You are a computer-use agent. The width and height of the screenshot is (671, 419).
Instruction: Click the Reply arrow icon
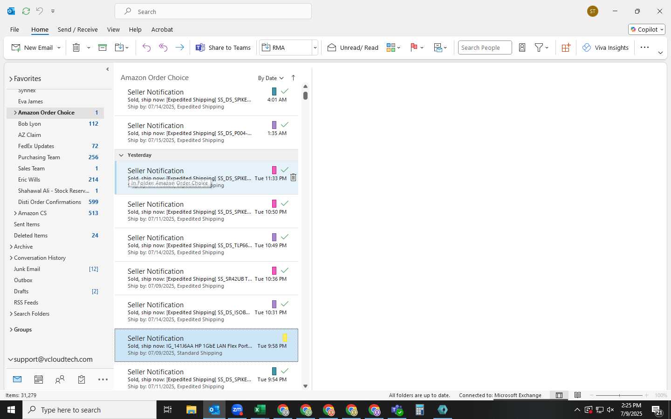[146, 47]
